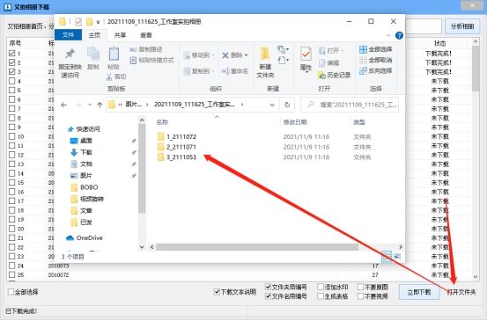This screenshot has width=487, height=321.
Task: Go back with Explorer back arrow
Action: pyautogui.click(x=64, y=106)
